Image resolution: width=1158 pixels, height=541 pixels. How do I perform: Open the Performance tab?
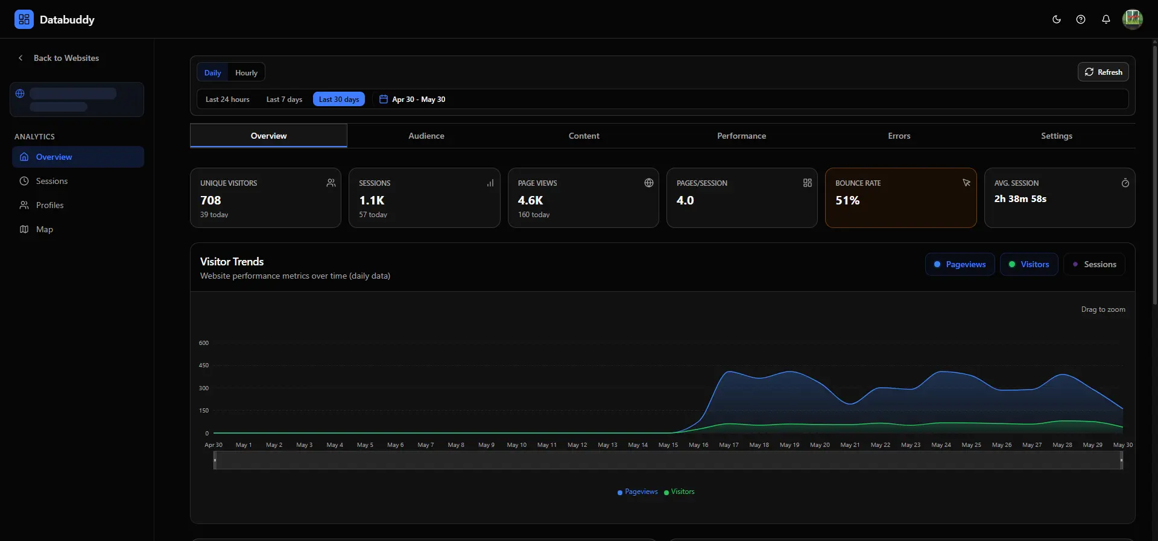[741, 136]
